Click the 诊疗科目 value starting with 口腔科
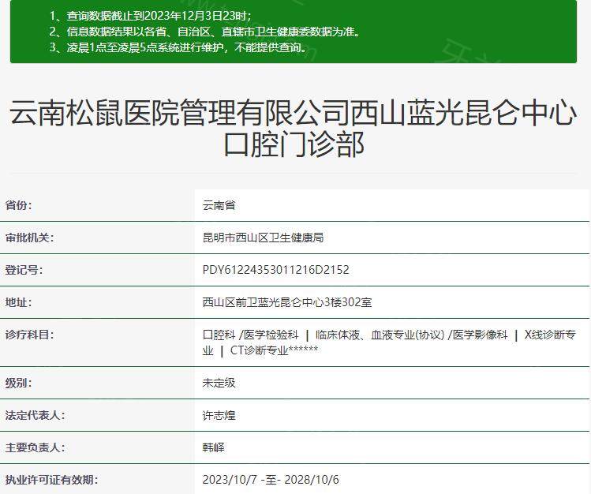 tap(389, 342)
